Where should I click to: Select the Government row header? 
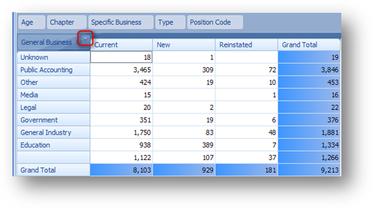pos(54,120)
